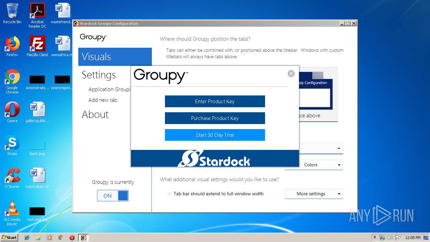Select Visuals section in sidebar
Image resolution: width=430 pixels, height=242 pixels.
tap(115, 57)
